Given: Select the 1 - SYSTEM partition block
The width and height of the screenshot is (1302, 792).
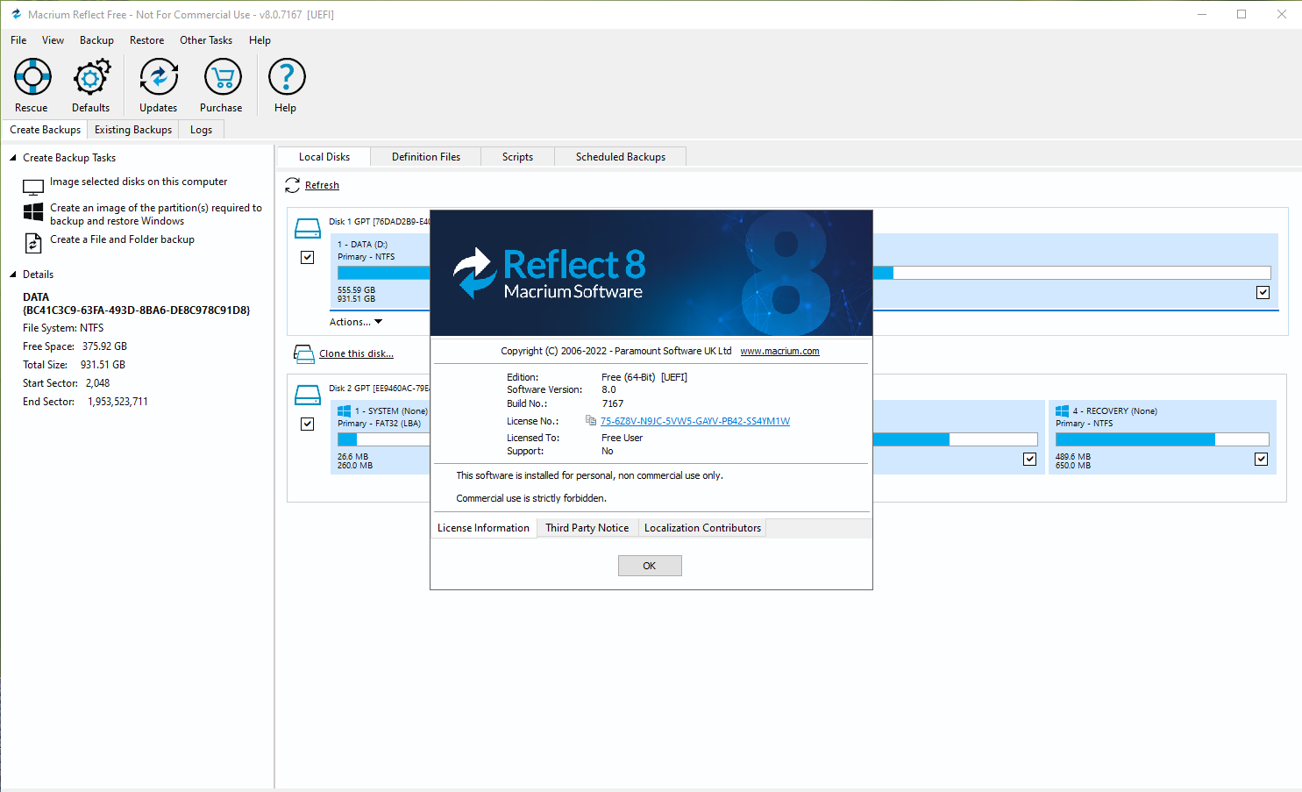Looking at the screenshot, I should click(x=380, y=437).
